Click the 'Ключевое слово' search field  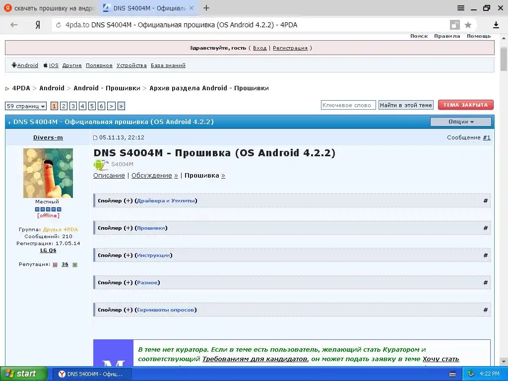coord(348,105)
